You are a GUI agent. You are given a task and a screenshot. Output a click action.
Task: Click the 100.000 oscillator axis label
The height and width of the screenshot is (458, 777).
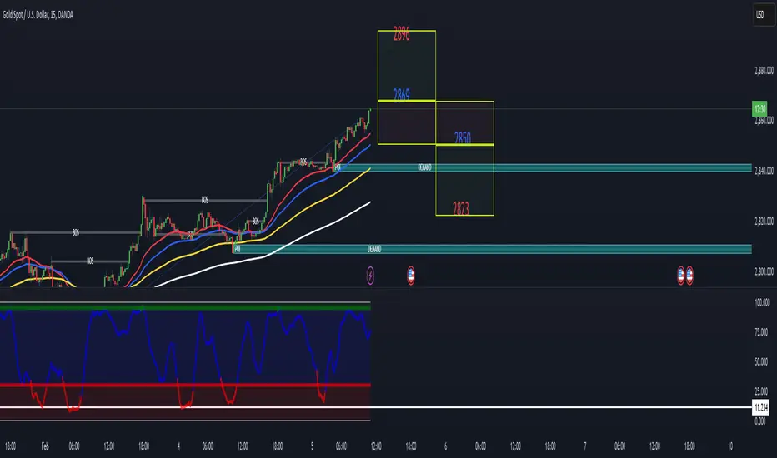coord(762,302)
